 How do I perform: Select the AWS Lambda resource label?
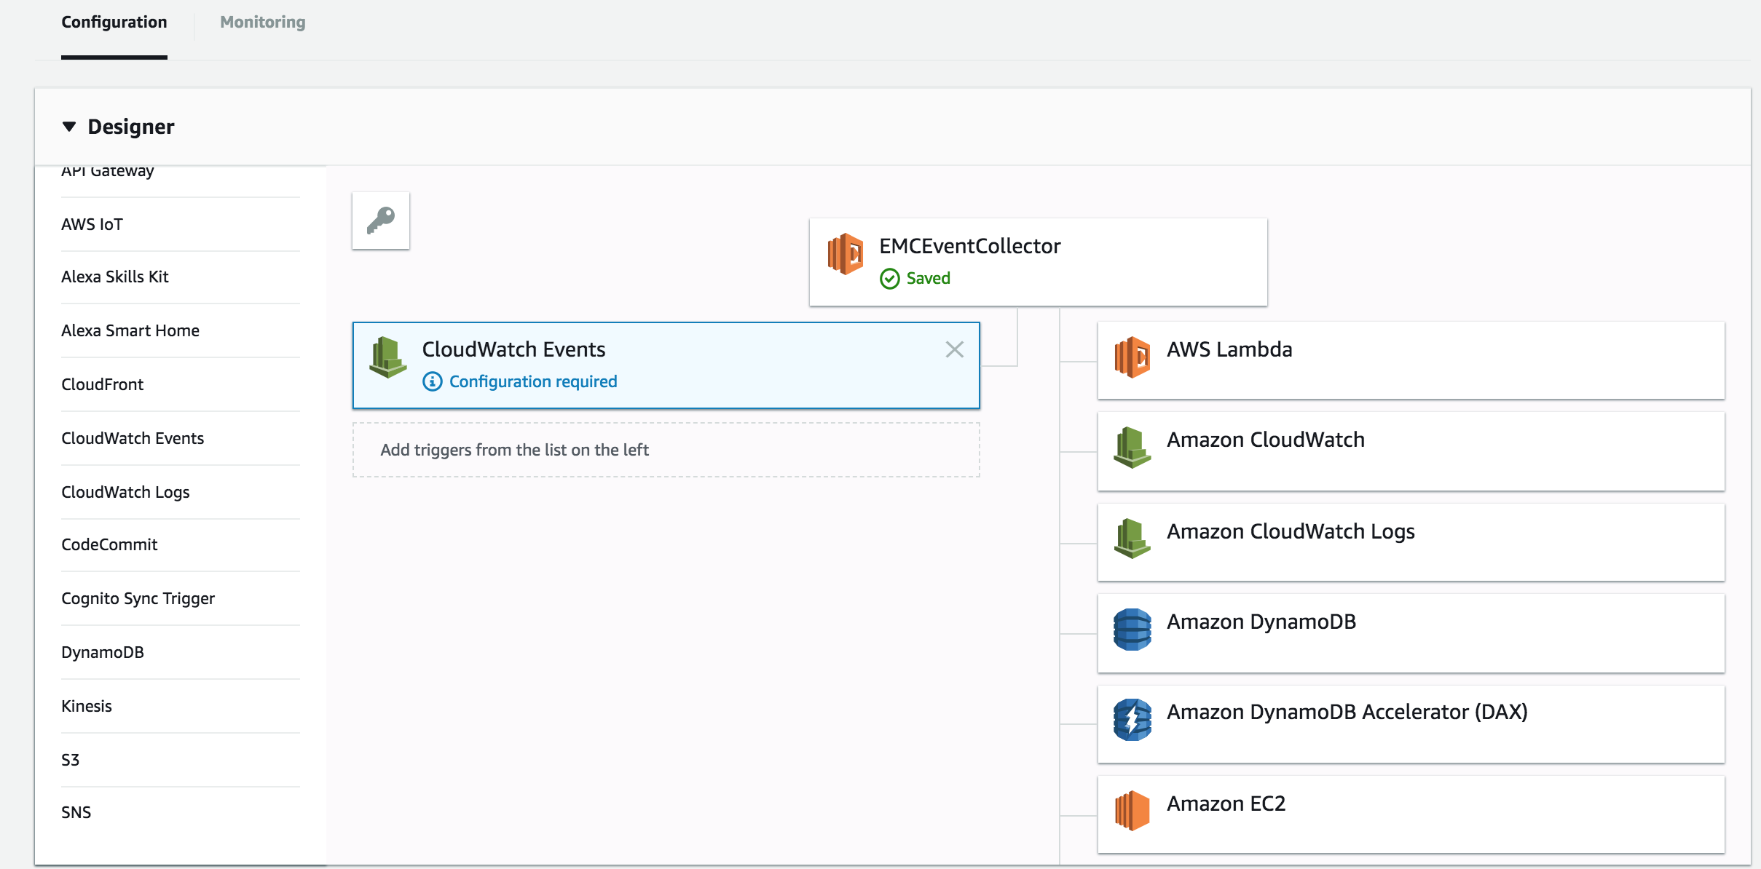[x=1229, y=349]
